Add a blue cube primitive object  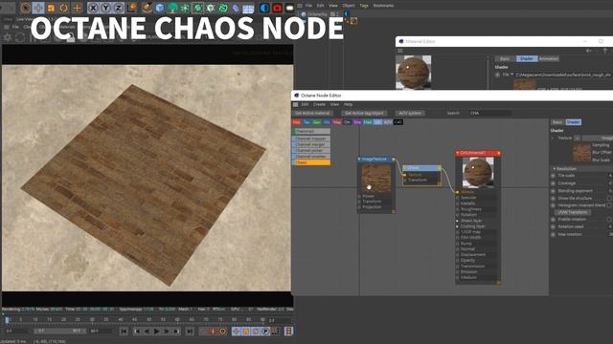[x=160, y=8]
